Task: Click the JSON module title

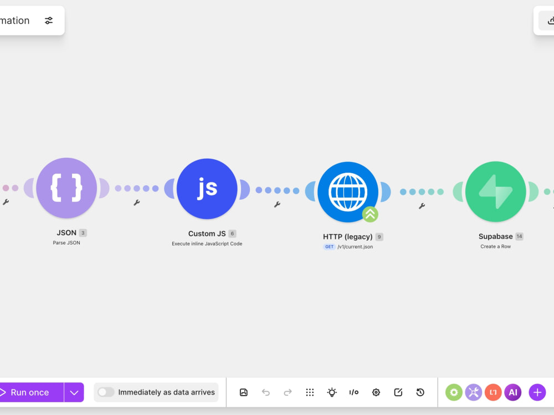Action: tap(66, 233)
